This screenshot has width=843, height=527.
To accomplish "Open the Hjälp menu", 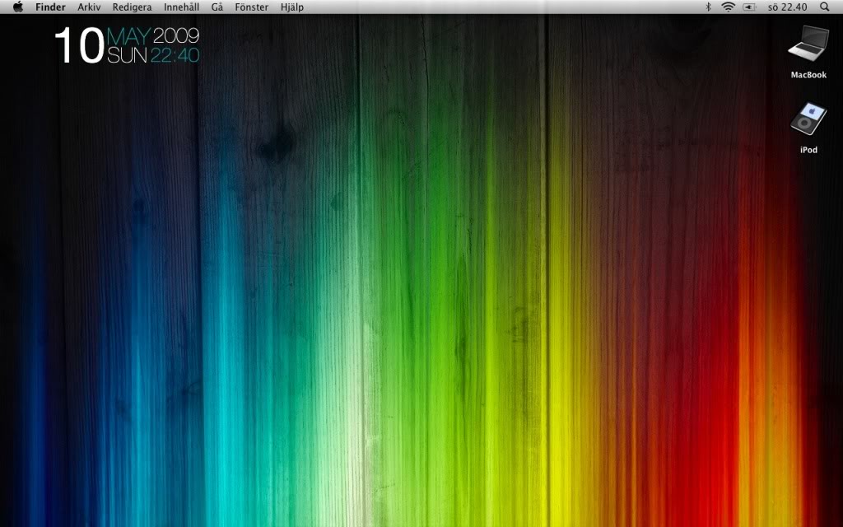I will click(x=291, y=7).
